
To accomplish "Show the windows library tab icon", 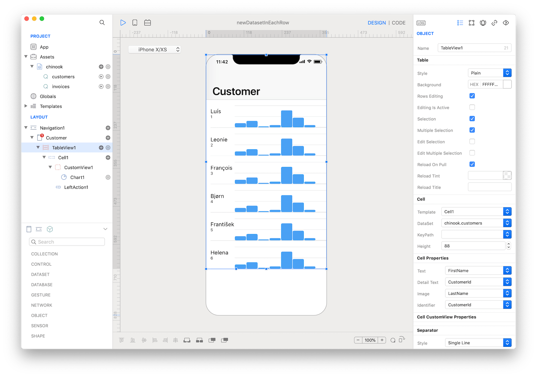I will click(29, 229).
